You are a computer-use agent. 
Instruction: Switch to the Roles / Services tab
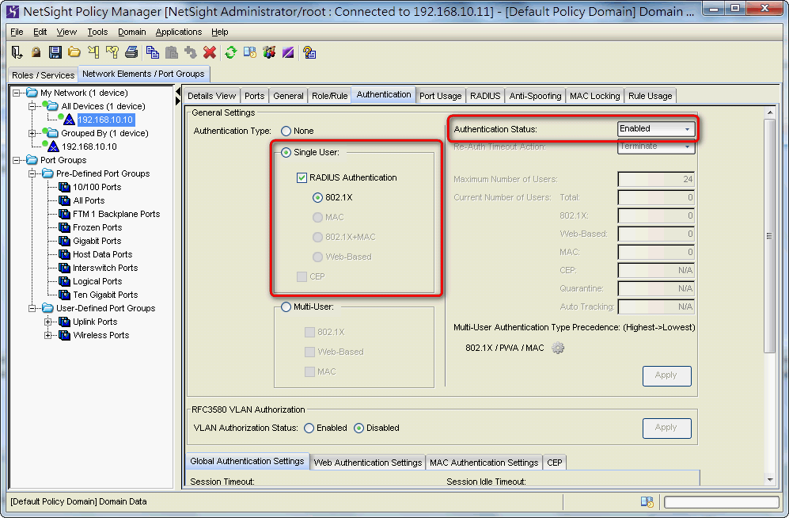point(44,75)
